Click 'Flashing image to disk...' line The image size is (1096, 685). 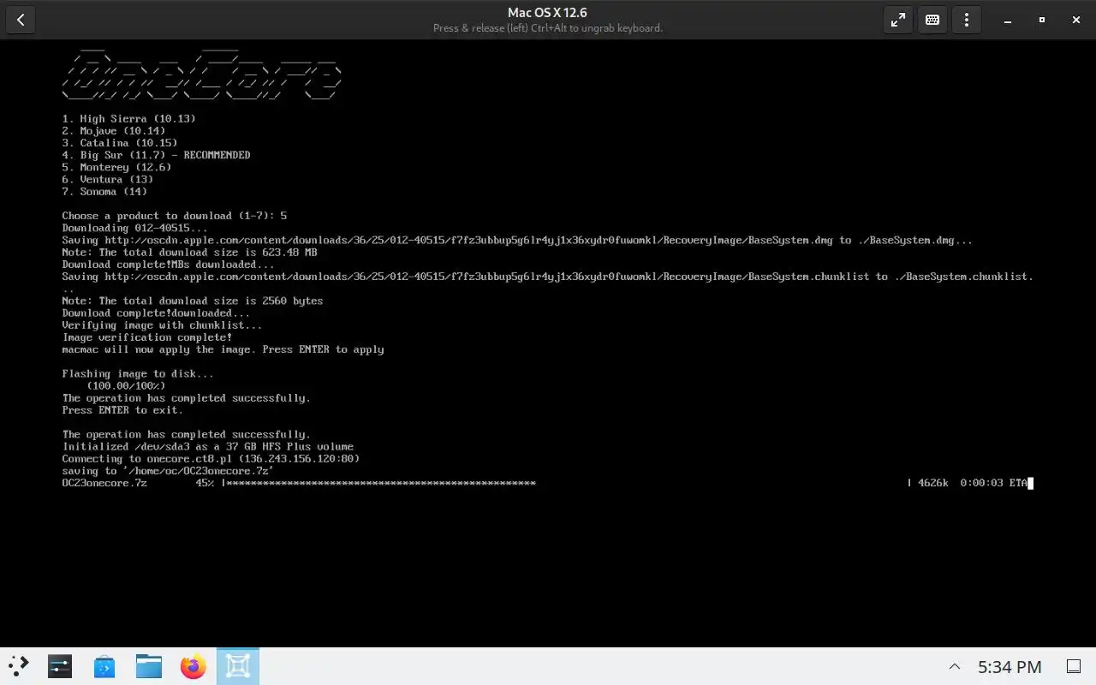138,374
